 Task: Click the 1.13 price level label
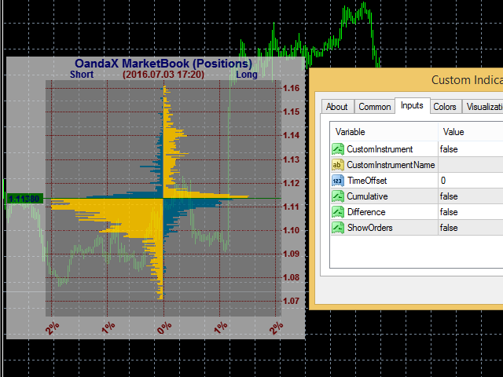click(292, 159)
